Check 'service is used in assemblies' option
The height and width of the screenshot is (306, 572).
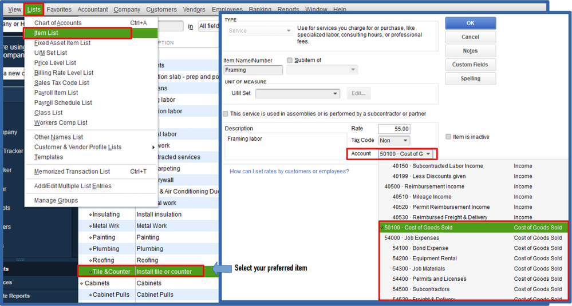tap(226, 114)
